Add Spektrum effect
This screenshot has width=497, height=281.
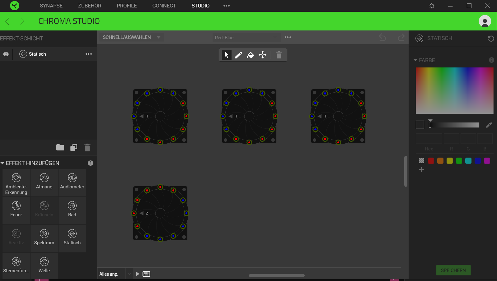pyautogui.click(x=44, y=239)
